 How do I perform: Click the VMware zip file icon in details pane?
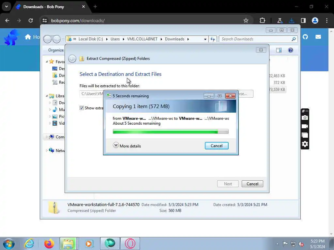[x=53, y=207]
